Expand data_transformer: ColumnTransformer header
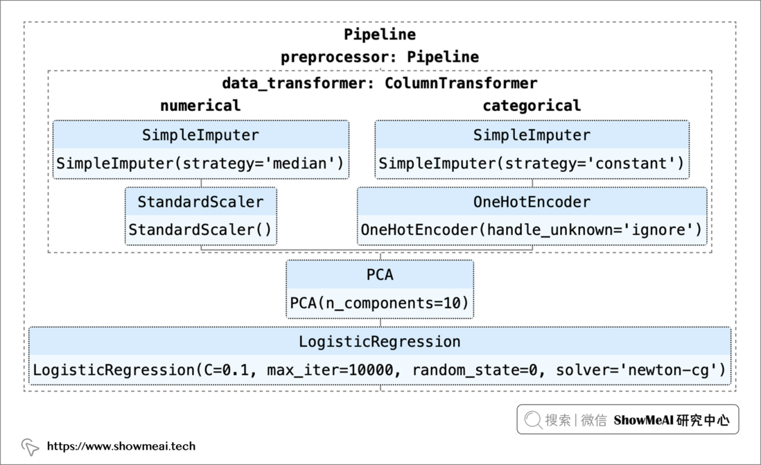Viewport: 761px width, 465px height. (380, 83)
